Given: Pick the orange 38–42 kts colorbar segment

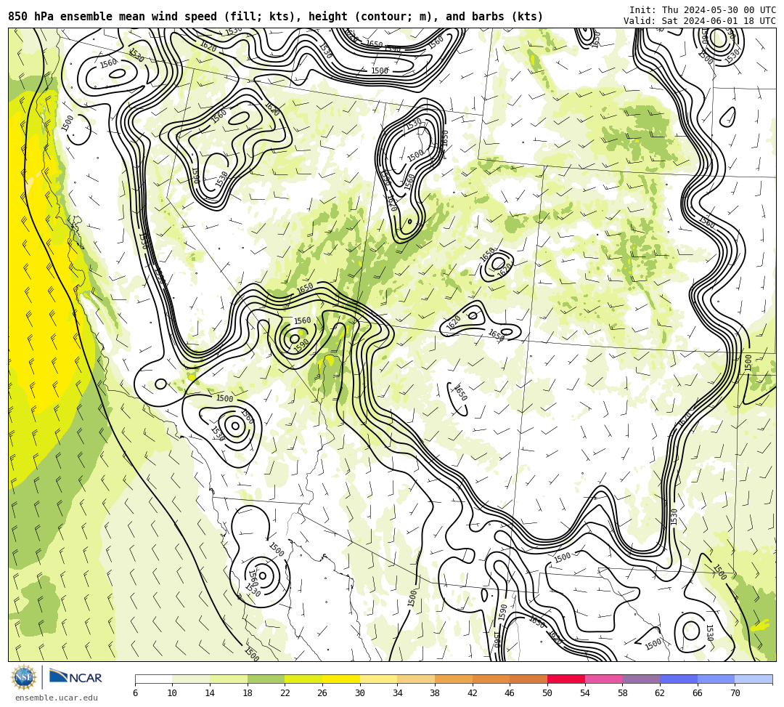Looking at the screenshot, I should click(x=454, y=679).
